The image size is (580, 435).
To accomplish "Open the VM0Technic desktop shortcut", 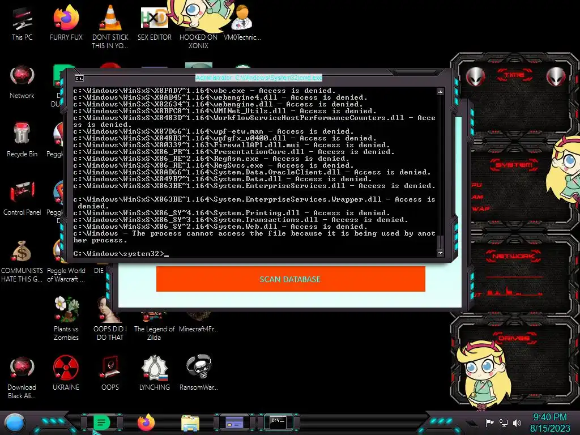I will pos(242,24).
